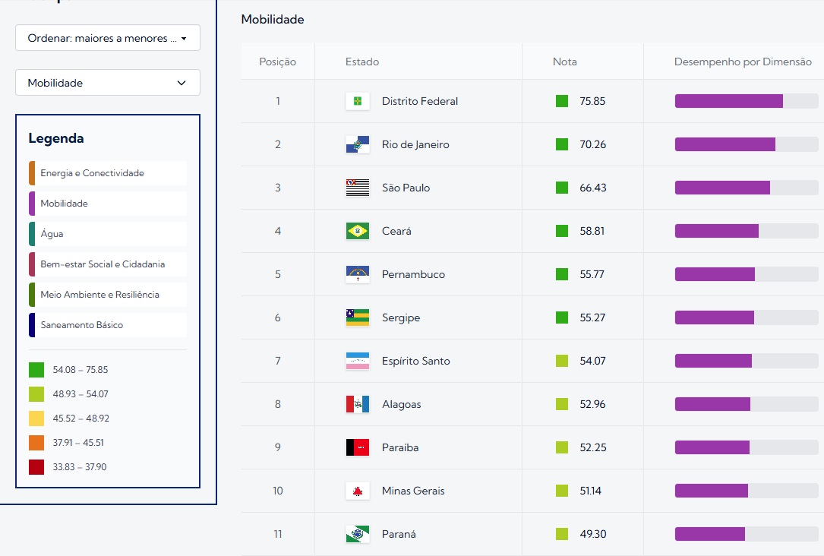Toggle the Água legend item
This screenshot has width=824, height=556.
tap(107, 233)
